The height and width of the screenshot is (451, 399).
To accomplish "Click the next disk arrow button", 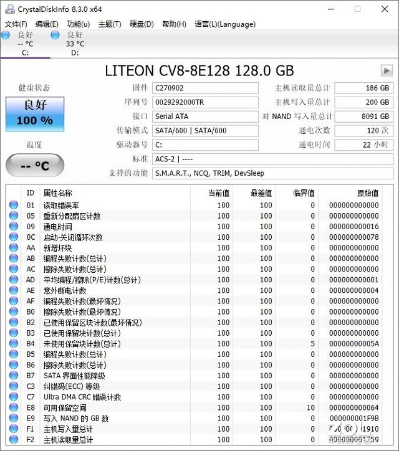I will click(x=387, y=70).
